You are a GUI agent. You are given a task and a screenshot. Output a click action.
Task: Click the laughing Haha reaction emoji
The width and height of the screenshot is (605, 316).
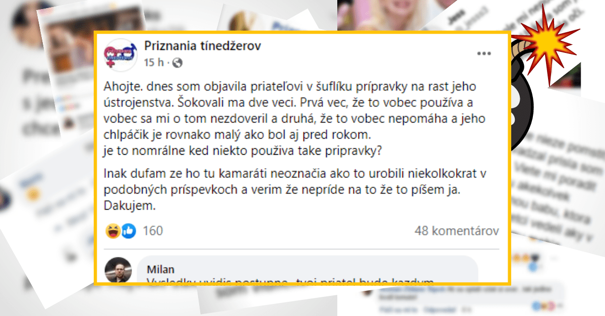click(112, 231)
